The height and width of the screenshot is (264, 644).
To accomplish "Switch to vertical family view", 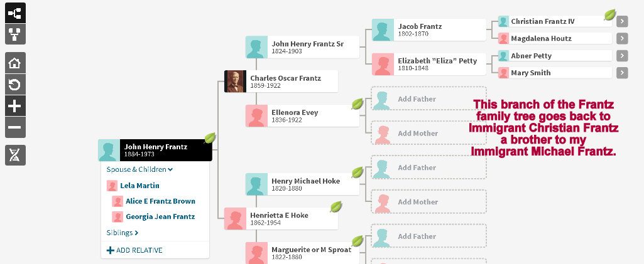I will click(15, 34).
